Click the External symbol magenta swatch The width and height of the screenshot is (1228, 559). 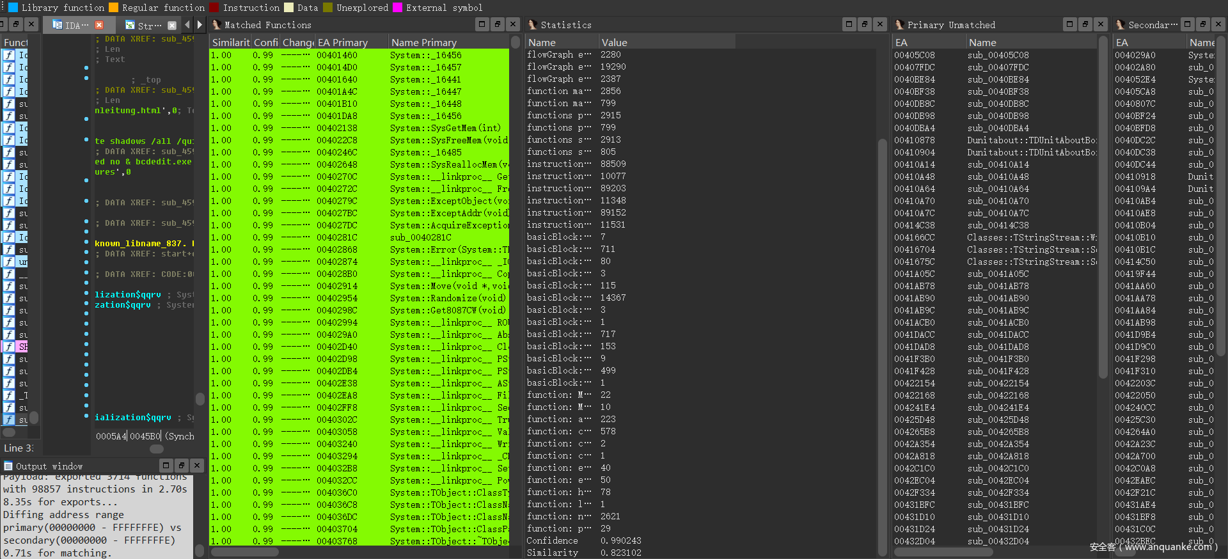(x=397, y=8)
